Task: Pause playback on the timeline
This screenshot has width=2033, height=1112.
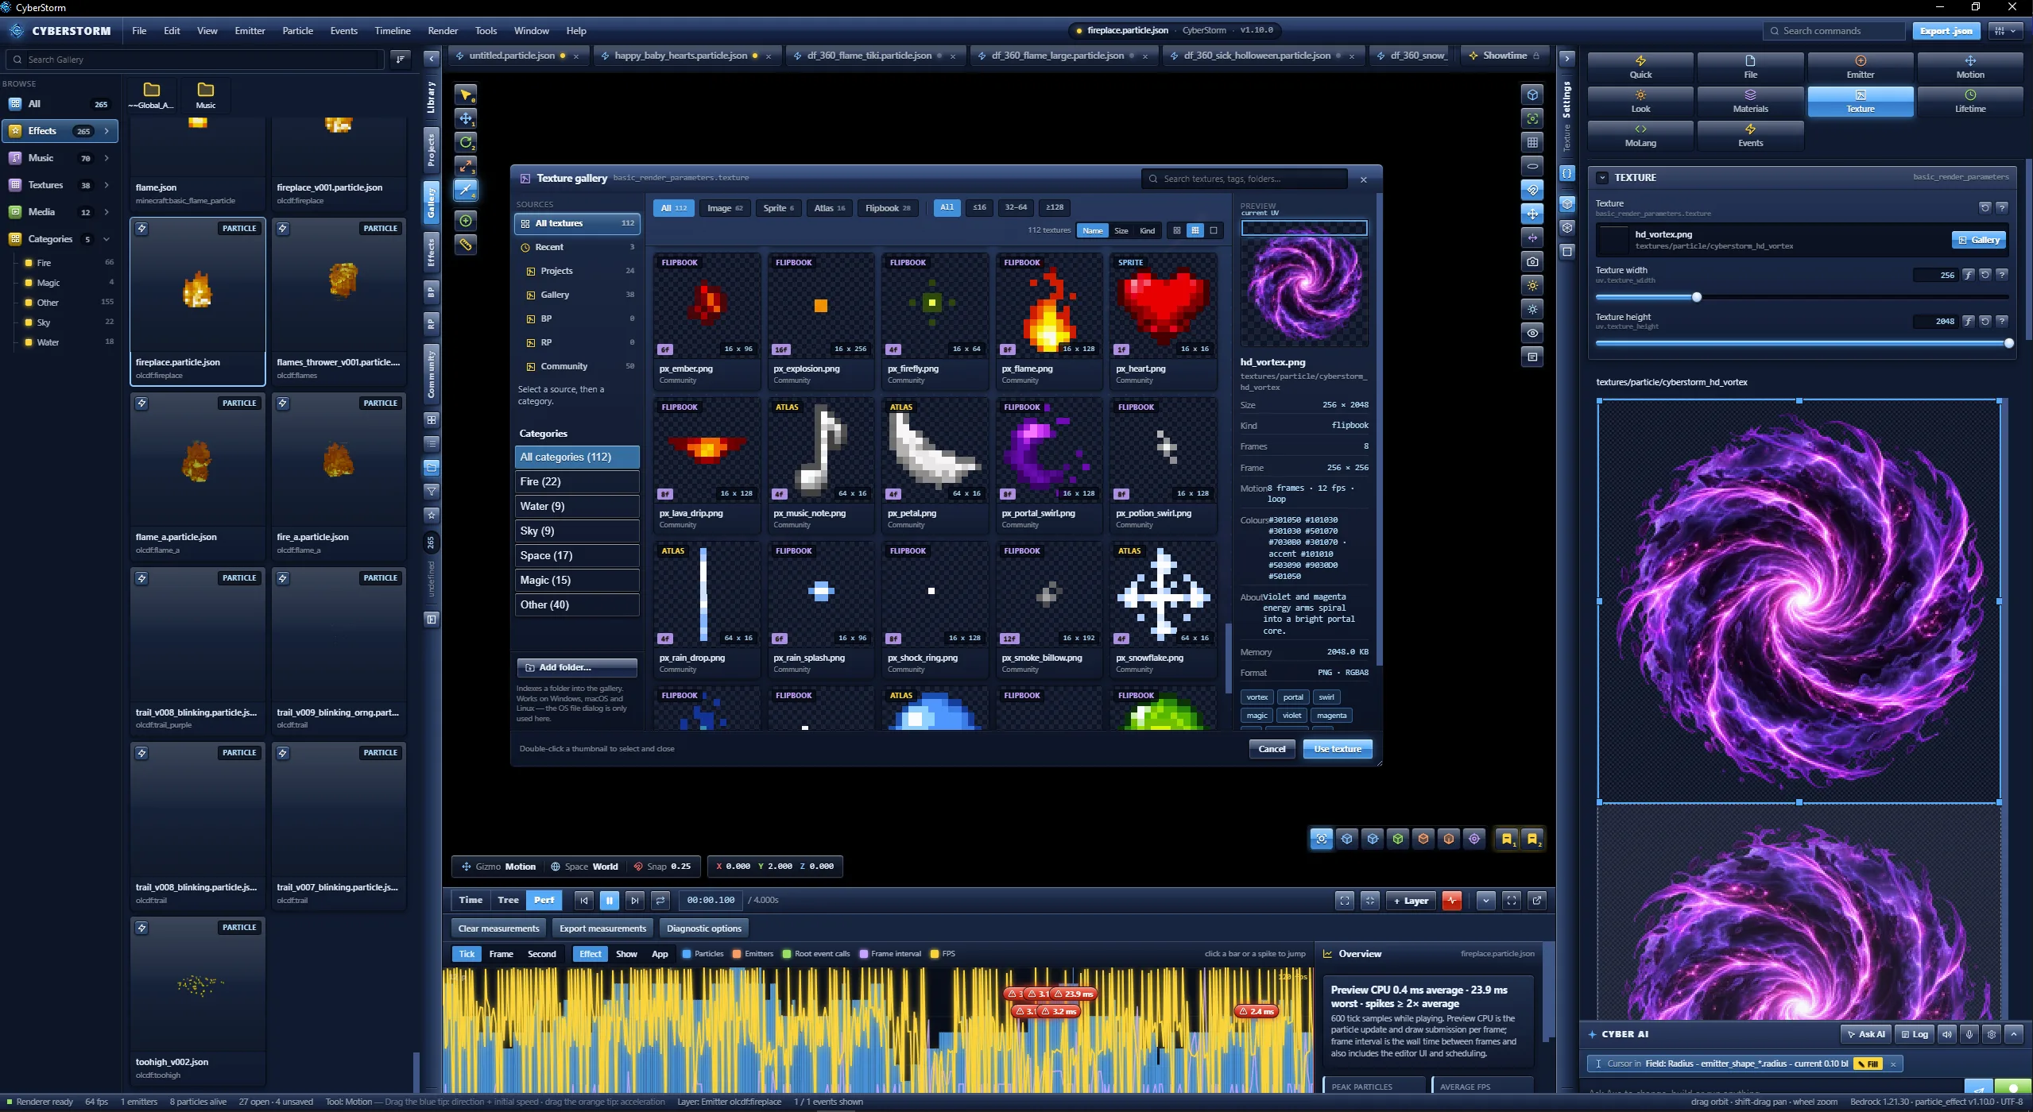Action: [x=609, y=900]
